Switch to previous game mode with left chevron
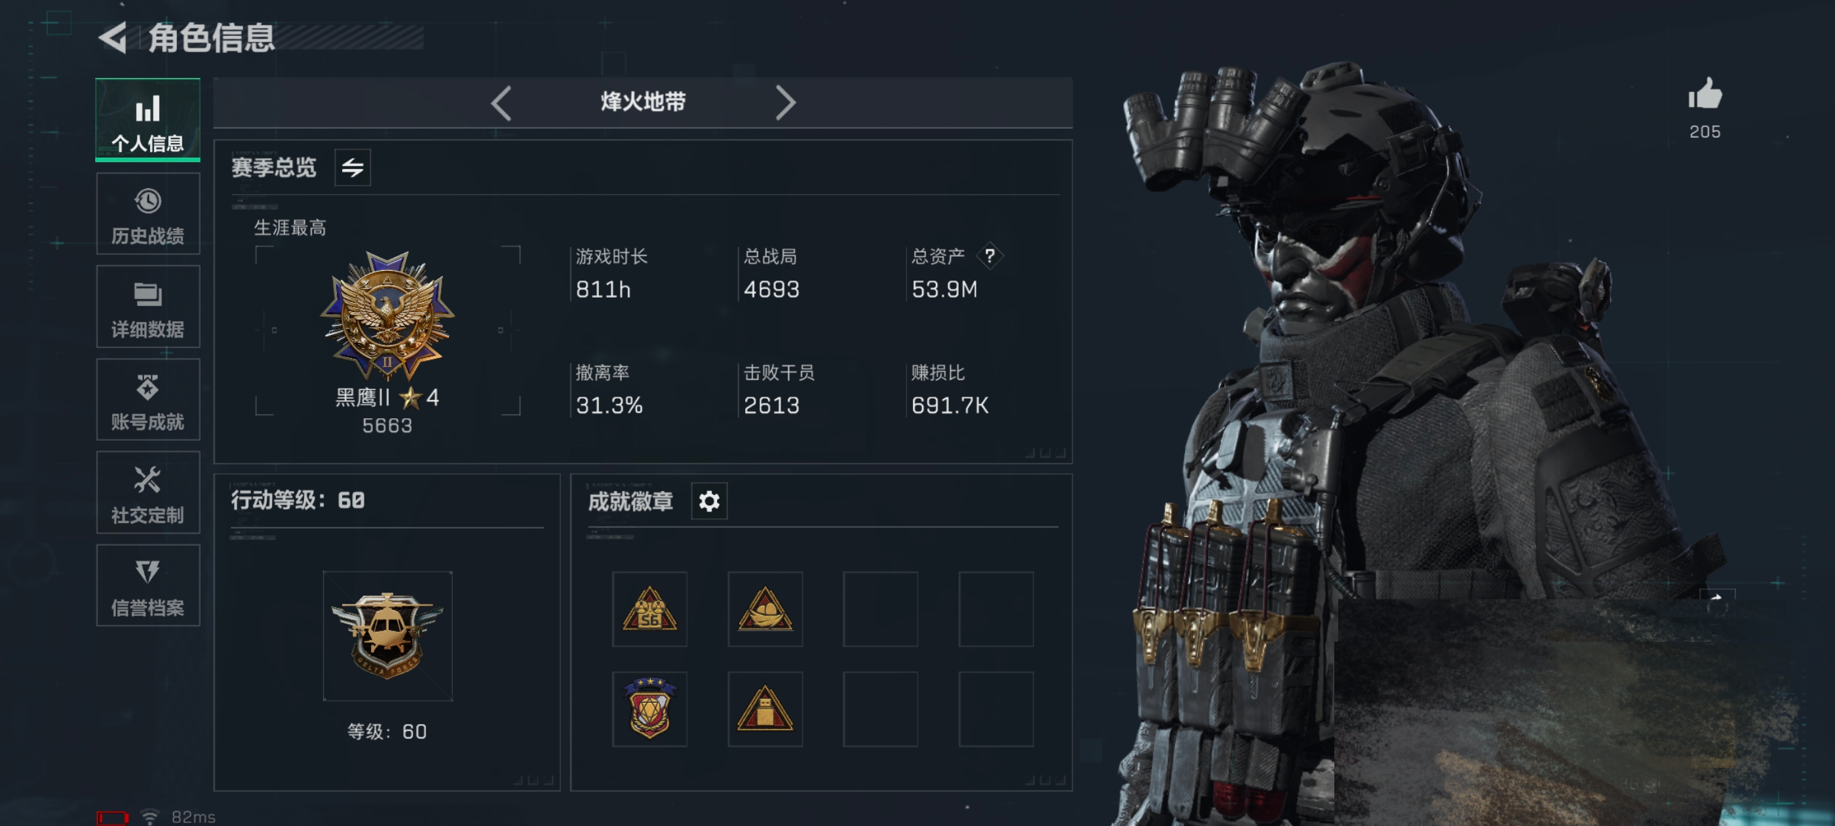The width and height of the screenshot is (1835, 826). pos(501,104)
